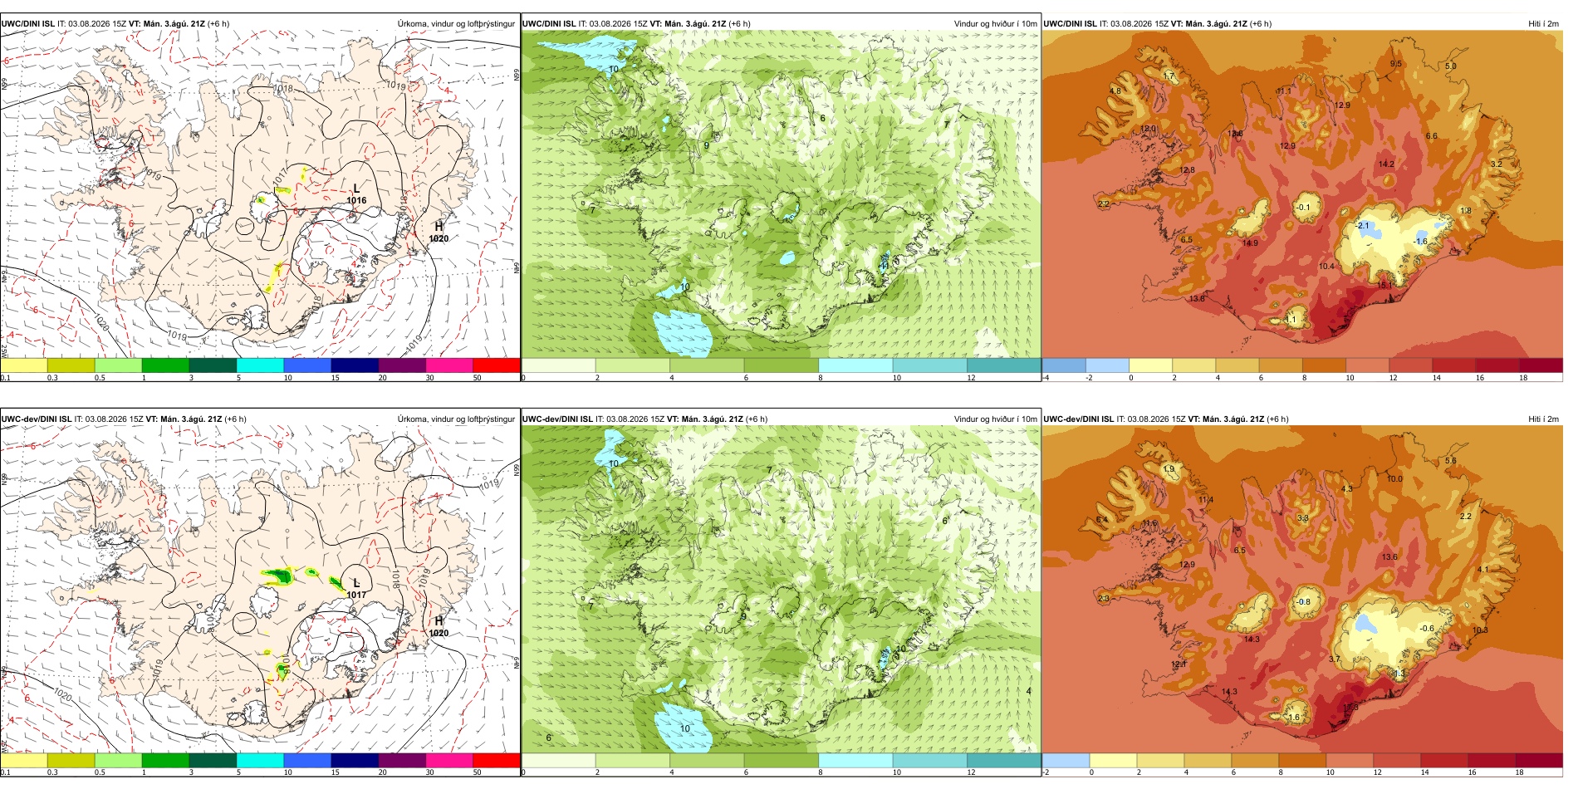Click the 10.3 temperature value on the UWC-dev map
The width and height of the screenshot is (1578, 789).
point(1480,630)
